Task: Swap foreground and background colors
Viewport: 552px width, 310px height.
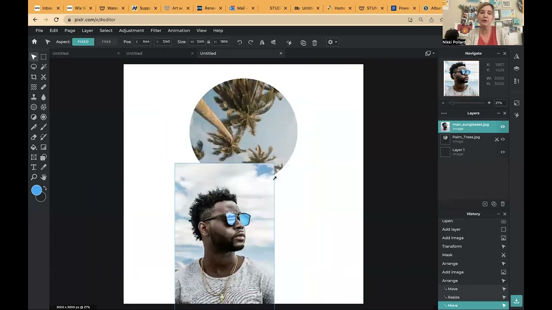Action: click(45, 188)
